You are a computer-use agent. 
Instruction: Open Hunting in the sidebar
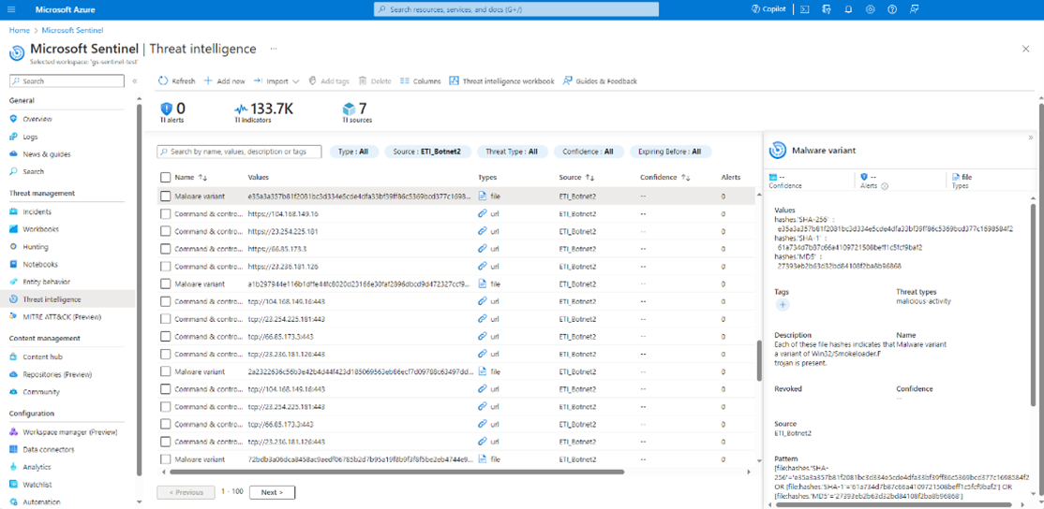click(36, 247)
